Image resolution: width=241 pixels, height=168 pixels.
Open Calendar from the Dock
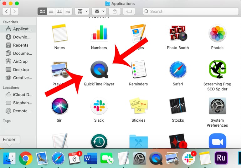(74, 158)
